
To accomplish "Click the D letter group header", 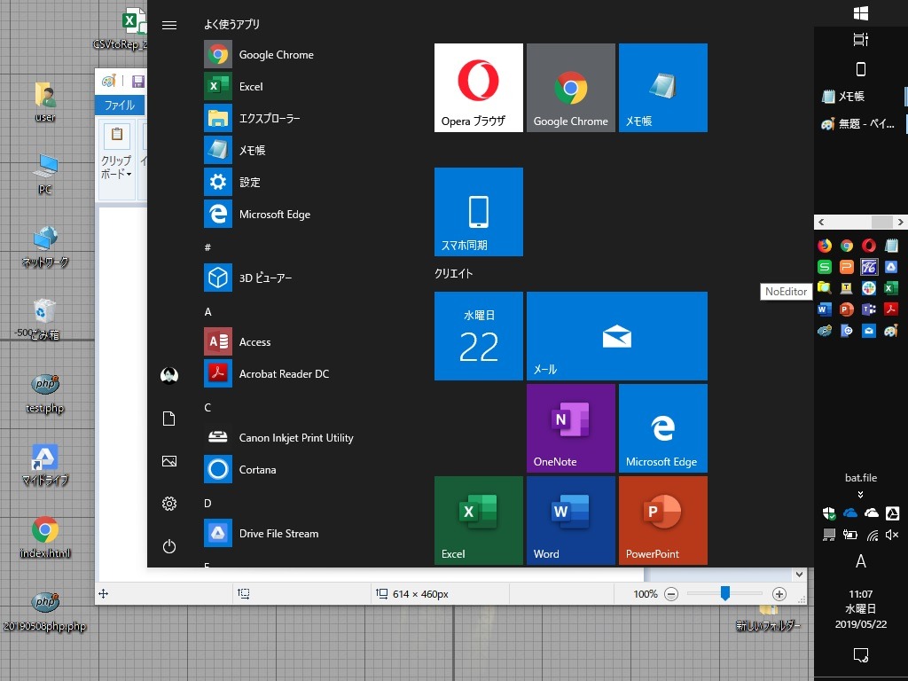I will (207, 504).
